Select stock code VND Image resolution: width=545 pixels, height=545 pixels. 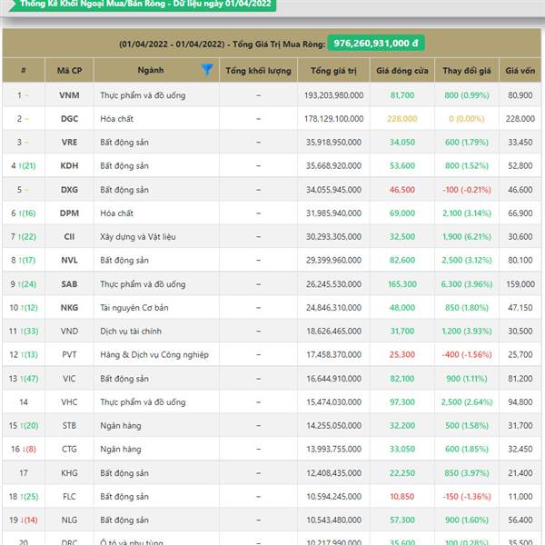(69, 331)
